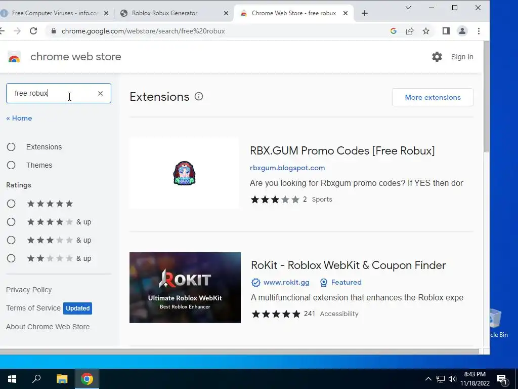Reload the page with the refresh icon
518x389 pixels.
33,31
